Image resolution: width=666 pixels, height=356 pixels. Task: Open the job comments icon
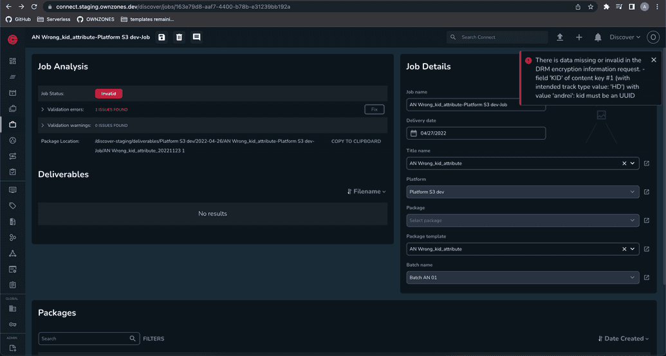[x=197, y=37]
